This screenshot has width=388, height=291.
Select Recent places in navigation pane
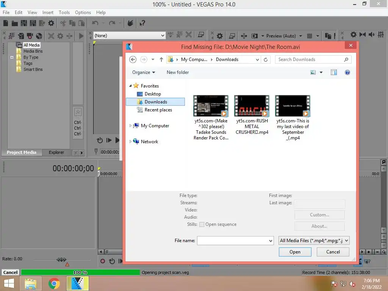pyautogui.click(x=158, y=110)
